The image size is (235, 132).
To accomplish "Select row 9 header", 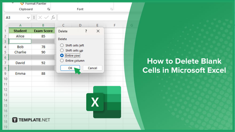I will click(5, 74).
